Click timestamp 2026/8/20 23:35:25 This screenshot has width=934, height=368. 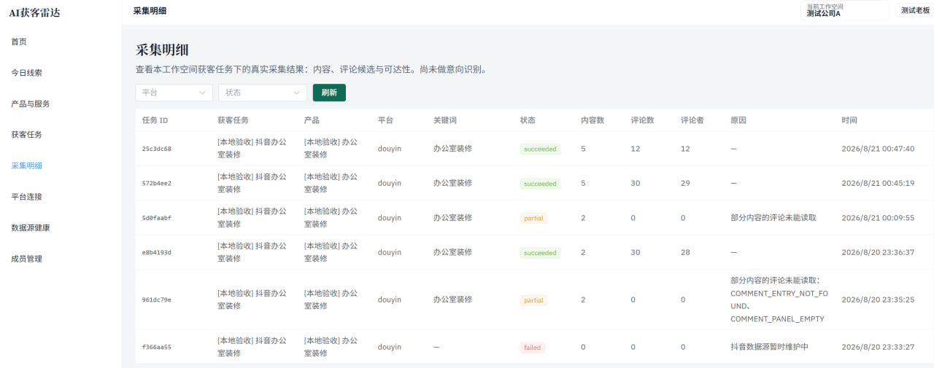878,300
